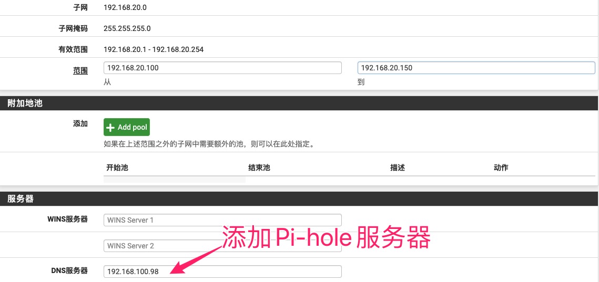Focus the range end field 192.168.20.150
Screen dimensions: 599x282
(x=476, y=68)
